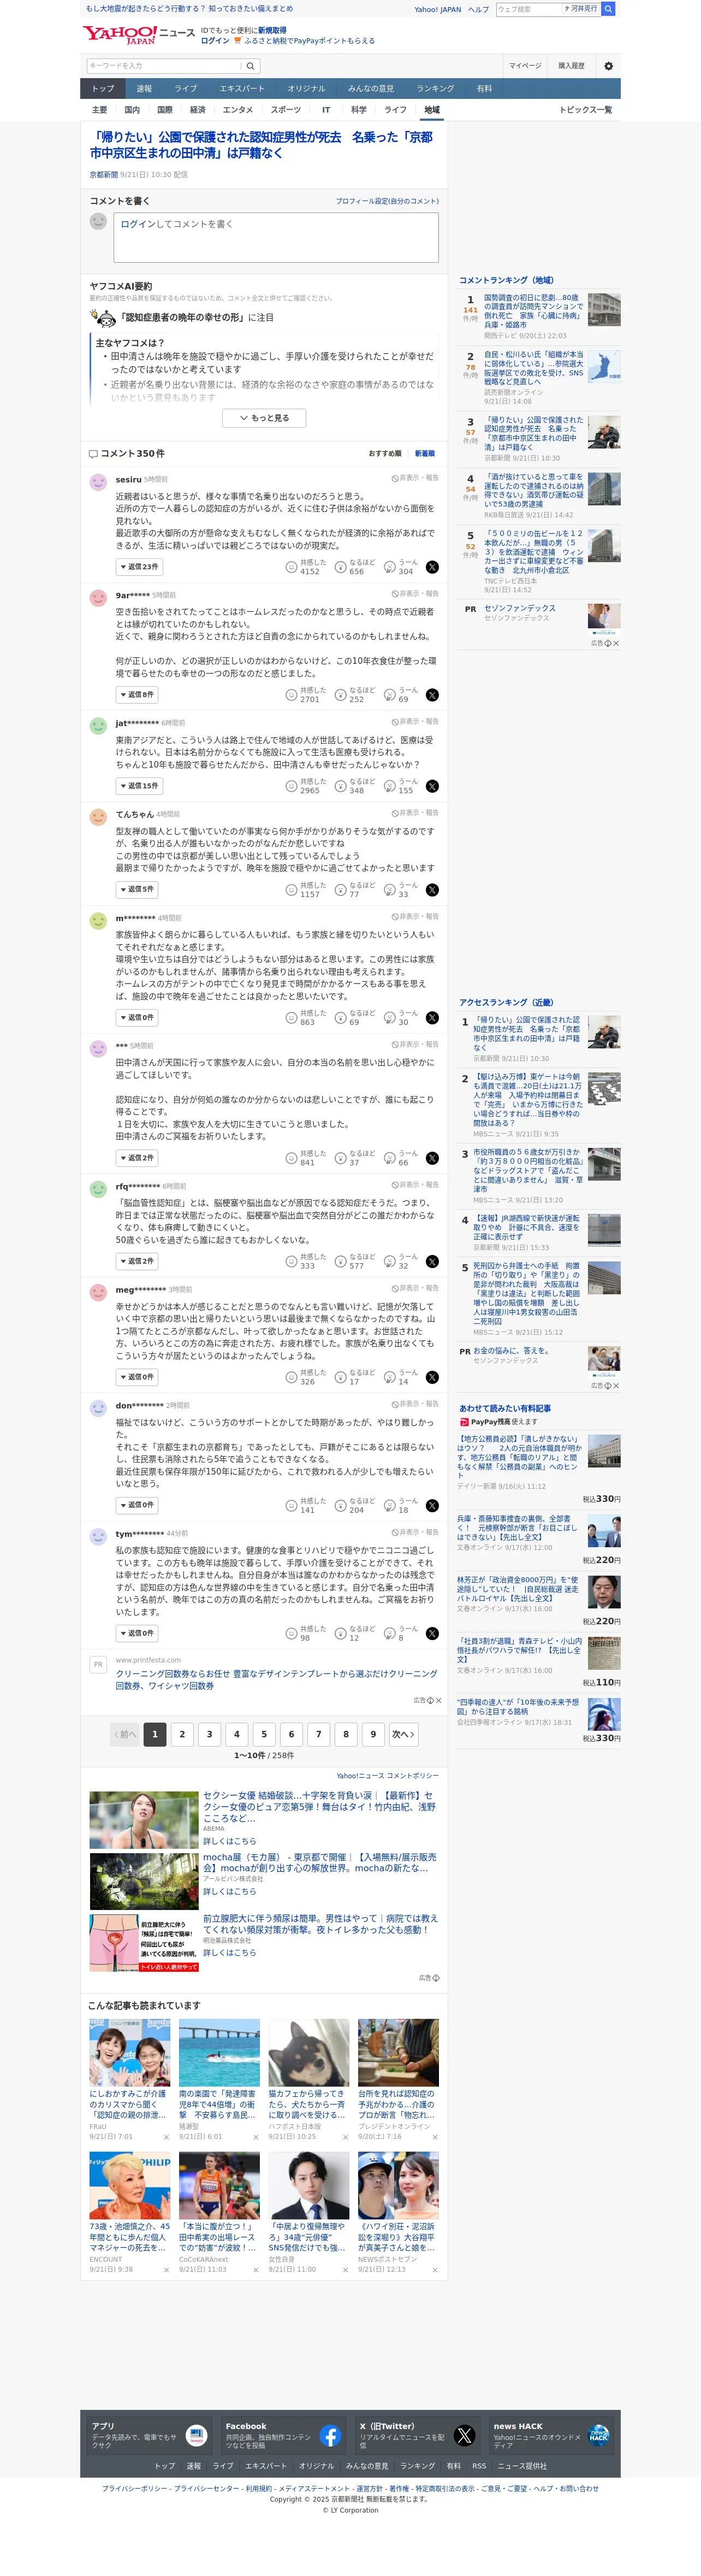Open プロフィール設定(自分のコメント) link
This screenshot has height=2576, width=701.
pos(388,201)
